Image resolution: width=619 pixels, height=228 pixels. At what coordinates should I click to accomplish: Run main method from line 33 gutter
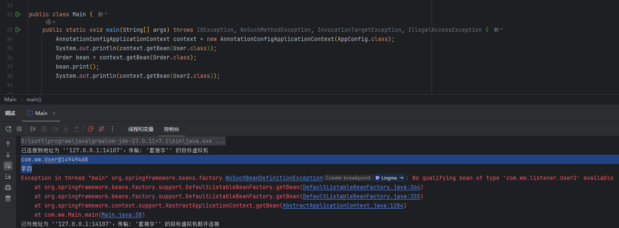[x=18, y=30]
